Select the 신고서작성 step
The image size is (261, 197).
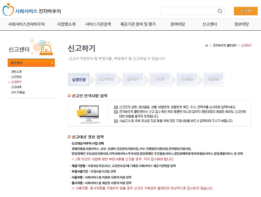[106, 79]
